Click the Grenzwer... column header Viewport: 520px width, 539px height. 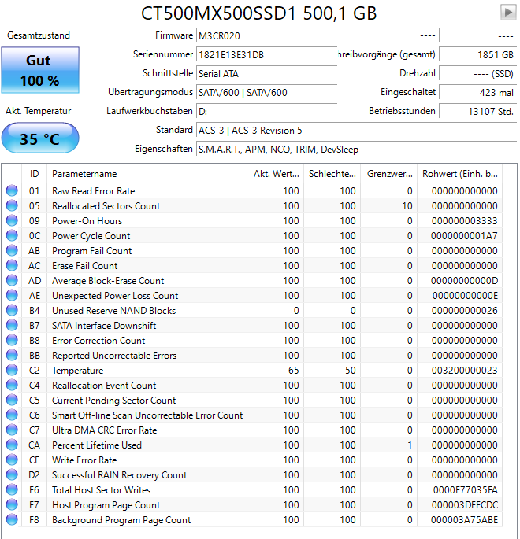tap(389, 174)
